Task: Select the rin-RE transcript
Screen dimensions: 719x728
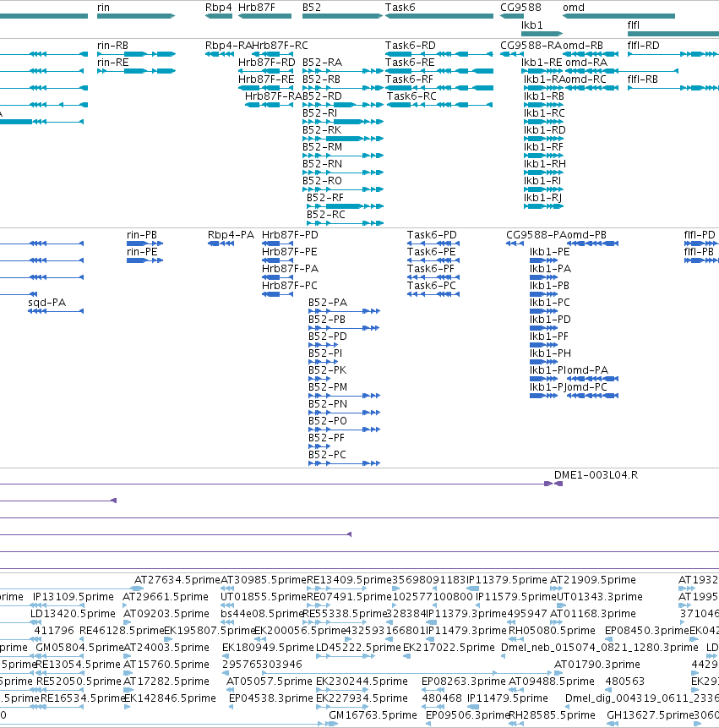Action: pyautogui.click(x=136, y=71)
